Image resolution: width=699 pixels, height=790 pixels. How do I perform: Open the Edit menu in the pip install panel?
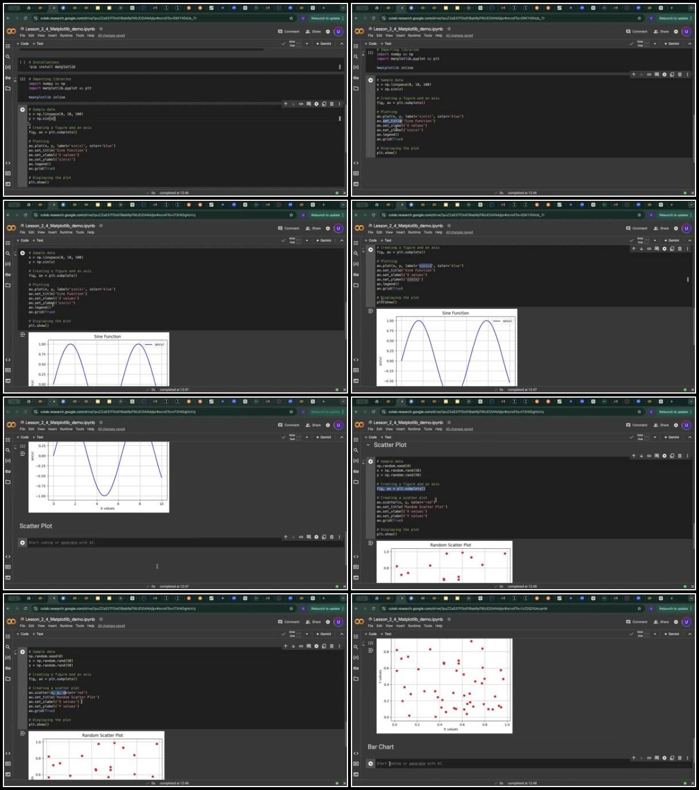tap(31, 36)
